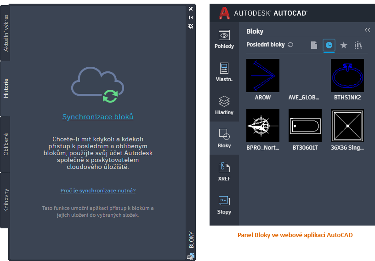
Task: Close the Bloky palette with the X
Action: 191,9
